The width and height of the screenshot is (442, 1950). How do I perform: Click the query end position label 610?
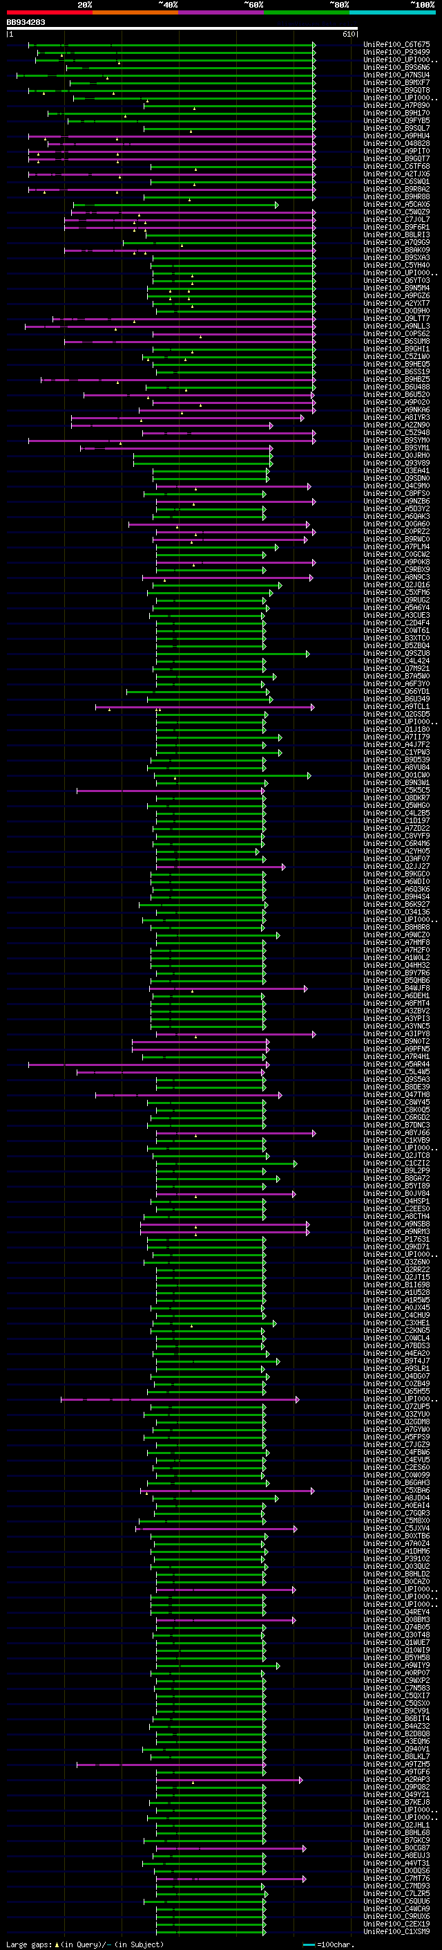pos(349,34)
